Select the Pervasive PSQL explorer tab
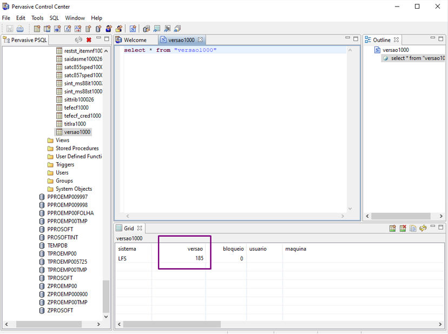The height and width of the screenshot is (334, 448). click(25, 40)
